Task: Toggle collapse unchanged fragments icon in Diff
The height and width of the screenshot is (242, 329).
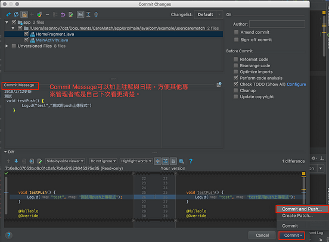Action: coord(157,161)
